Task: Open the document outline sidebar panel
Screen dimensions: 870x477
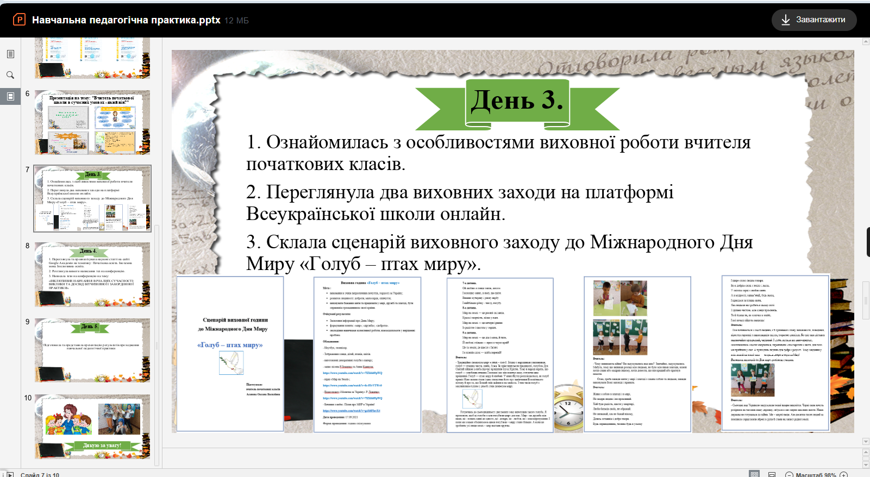Action: [10, 54]
